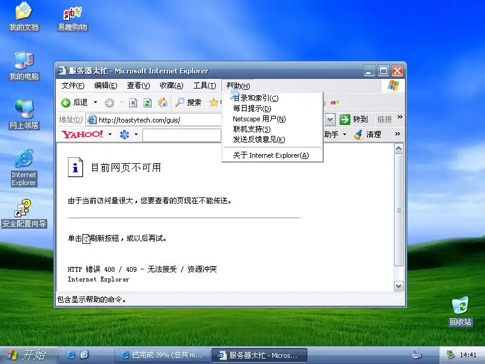Image resolution: width=485 pixels, height=364 pixels.
Task: Click status bar text 包含显示帮助的命令
Action: (x=92, y=300)
